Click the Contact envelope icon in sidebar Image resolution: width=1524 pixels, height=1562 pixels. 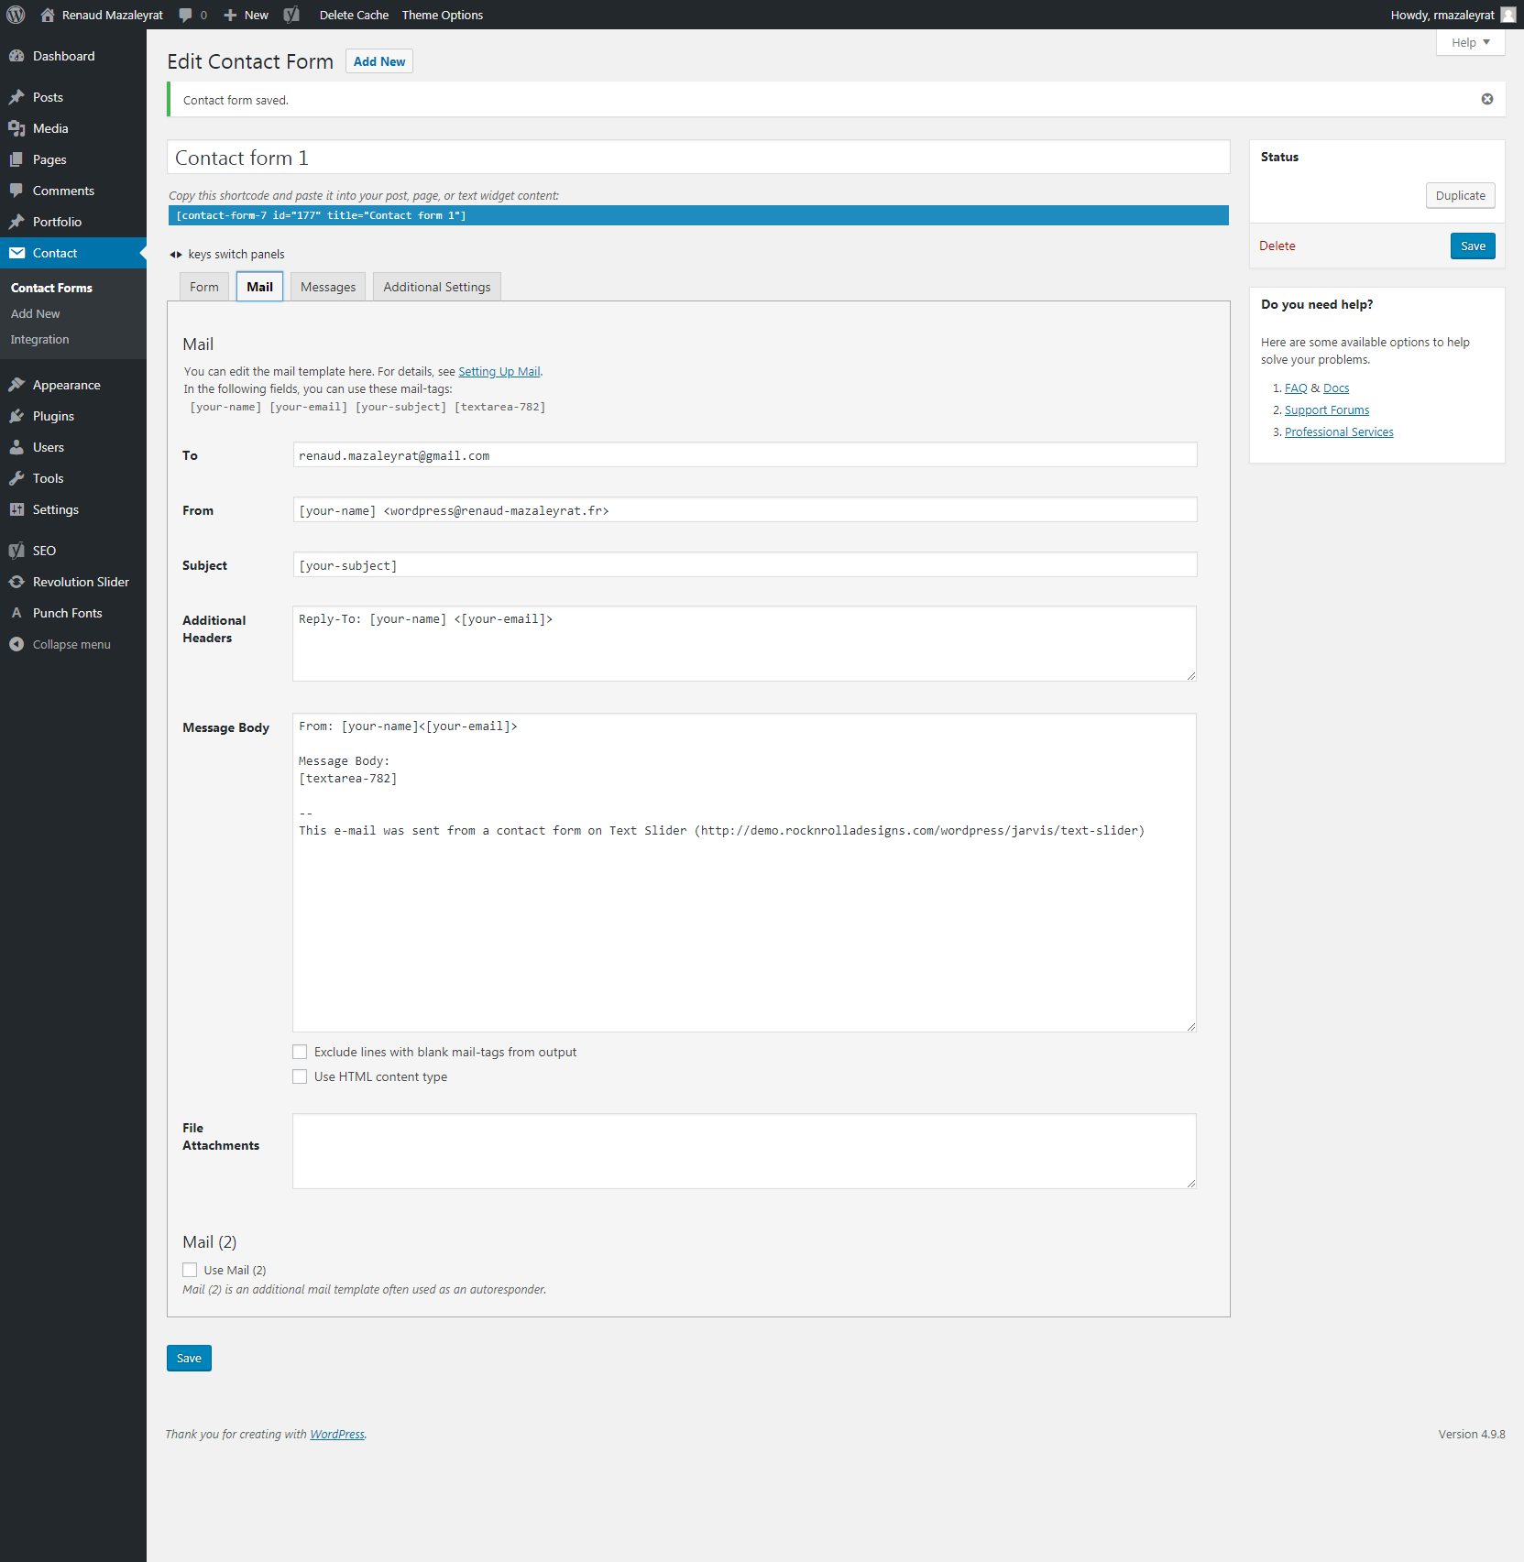coord(16,253)
